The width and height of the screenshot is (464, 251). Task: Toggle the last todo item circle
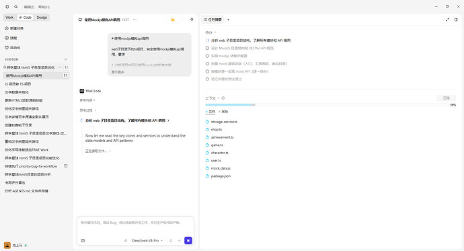[x=207, y=79]
